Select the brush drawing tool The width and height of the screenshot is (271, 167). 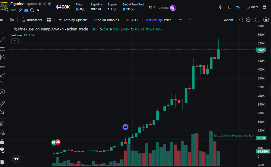tap(2, 74)
